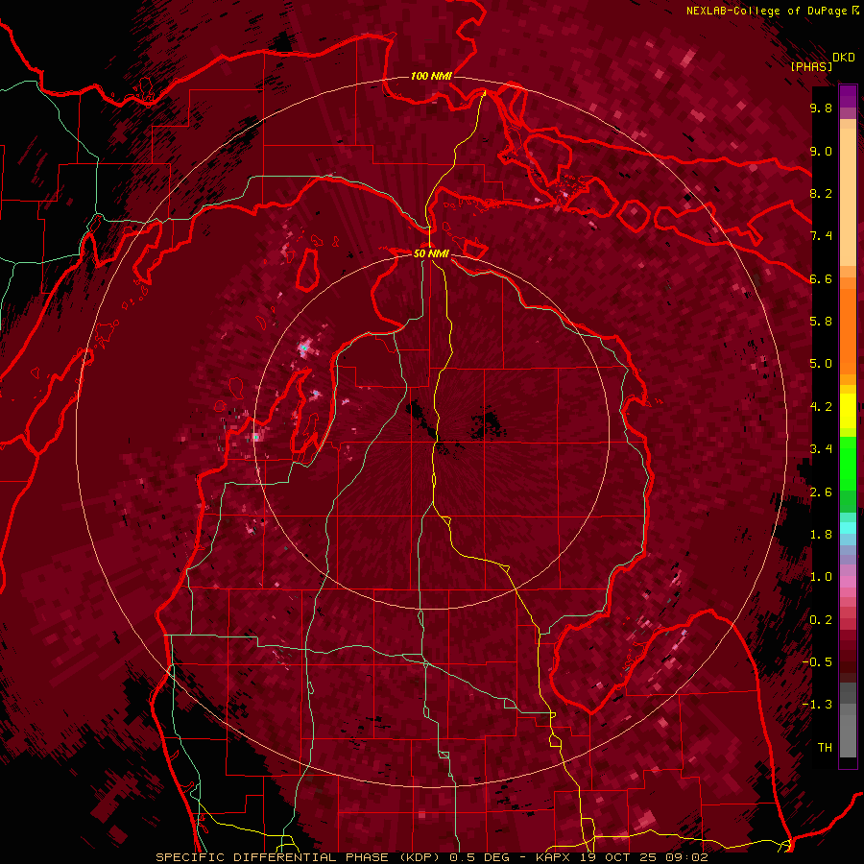Viewport: 864px width, 864px height.
Task: Pick the yellow segment of the color bar
Action: point(848,411)
